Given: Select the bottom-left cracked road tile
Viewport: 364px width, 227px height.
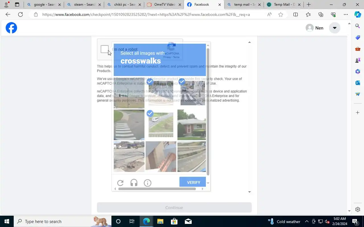Looking at the screenshot, I should pyautogui.click(x=129, y=157).
